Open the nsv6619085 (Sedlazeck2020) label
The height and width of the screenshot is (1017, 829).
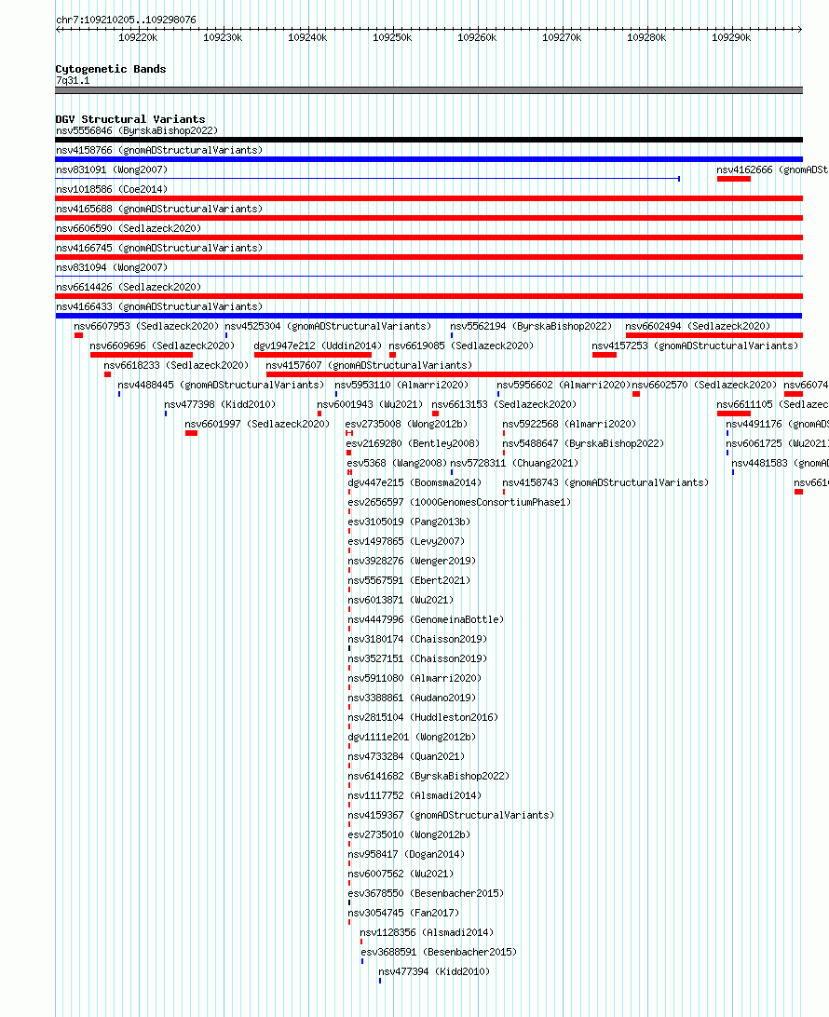point(461,346)
